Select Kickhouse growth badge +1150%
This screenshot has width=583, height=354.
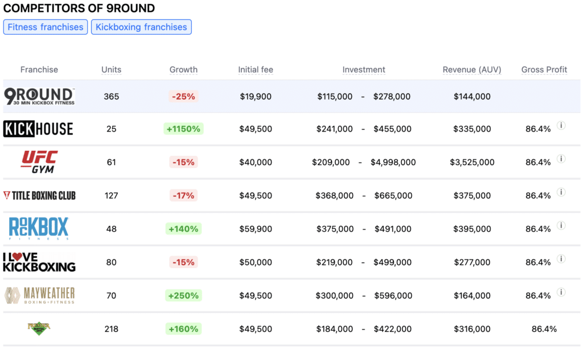(x=183, y=129)
